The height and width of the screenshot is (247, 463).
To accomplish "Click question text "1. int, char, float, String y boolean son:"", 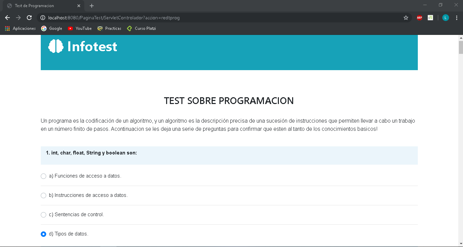I will point(91,153).
